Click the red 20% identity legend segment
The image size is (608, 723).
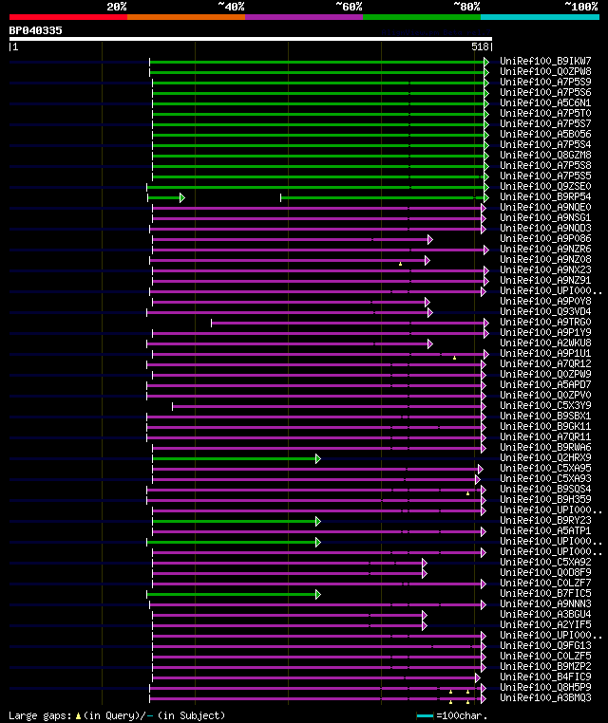pyautogui.click(x=68, y=17)
